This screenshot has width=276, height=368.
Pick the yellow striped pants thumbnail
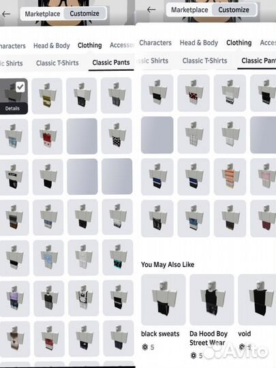coord(47,96)
